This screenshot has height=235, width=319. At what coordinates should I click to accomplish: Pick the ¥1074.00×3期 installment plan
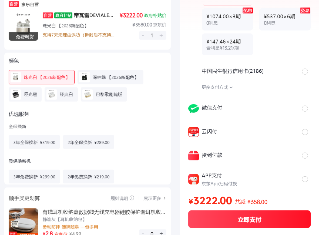(x=227, y=19)
